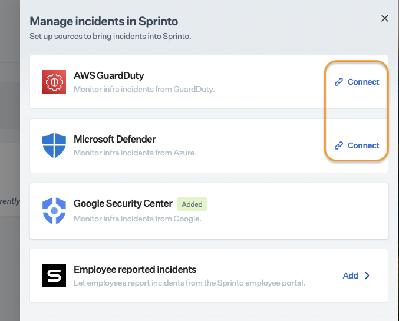Select the Google Security Center title
This screenshot has width=399, height=321.
pyautogui.click(x=123, y=203)
